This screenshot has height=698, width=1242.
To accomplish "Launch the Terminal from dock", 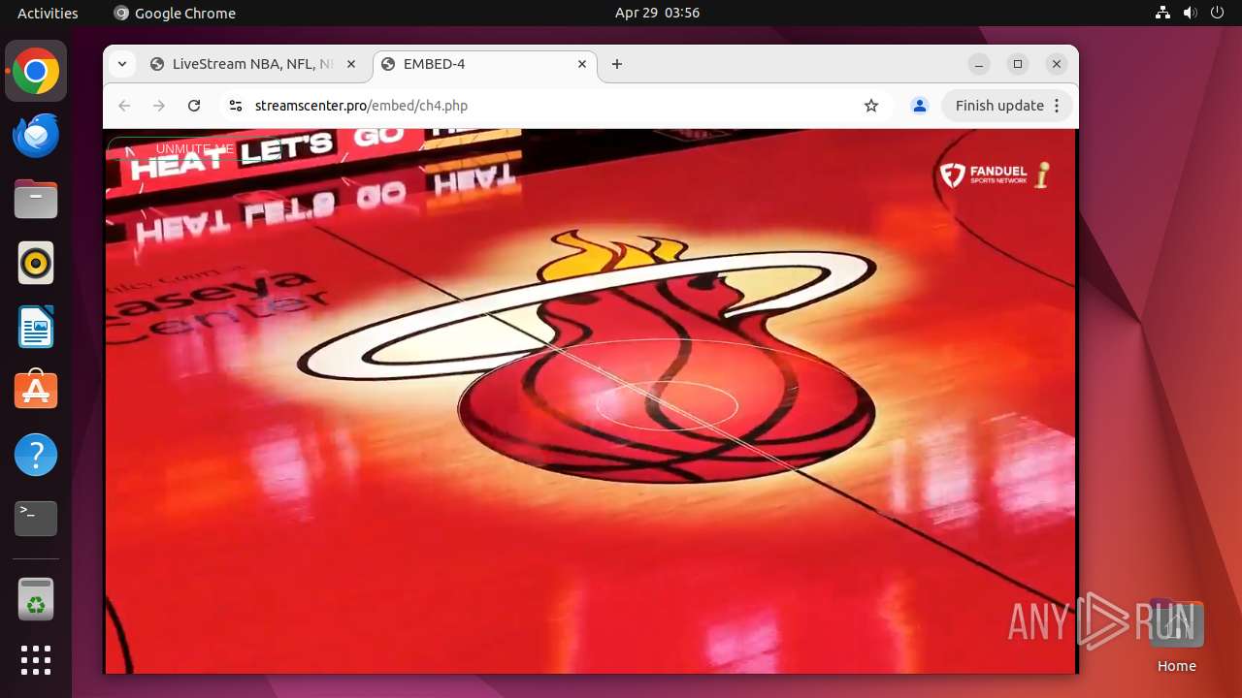I will point(36,519).
